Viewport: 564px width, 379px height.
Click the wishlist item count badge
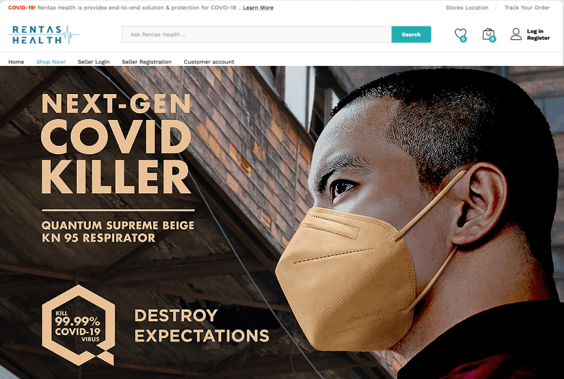463,39
